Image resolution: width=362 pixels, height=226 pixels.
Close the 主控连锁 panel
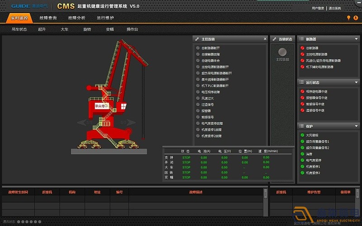coord(265,39)
